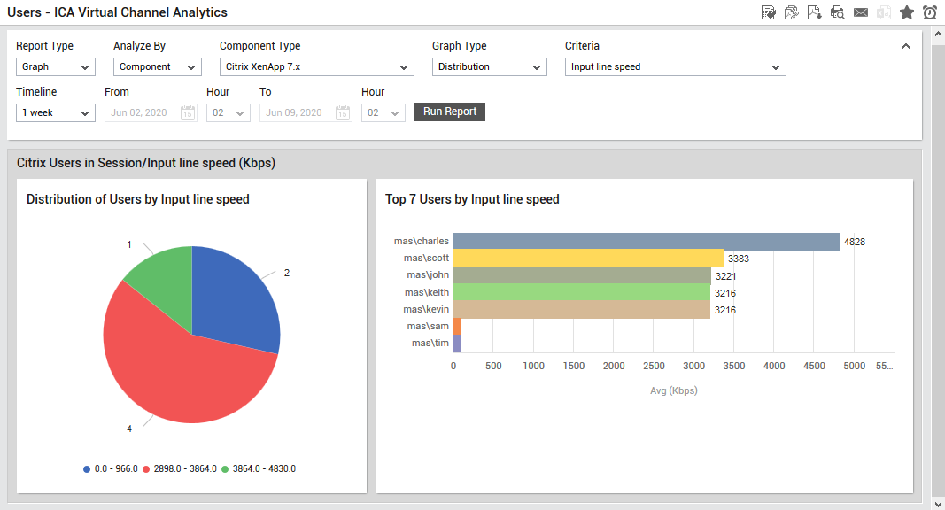Mark report as favorite with star icon

[x=906, y=12]
